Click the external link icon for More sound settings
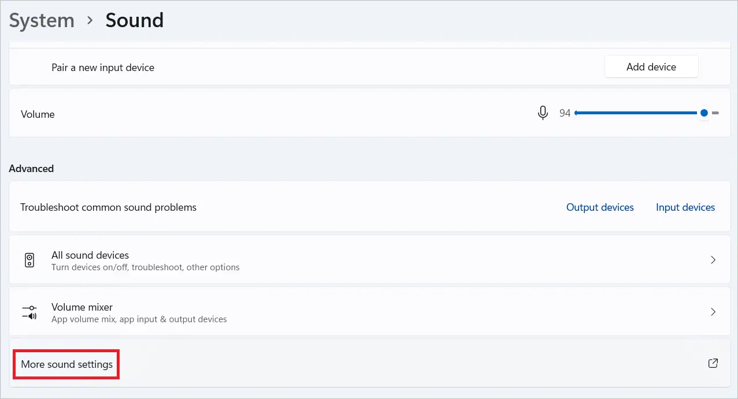The image size is (738, 399). coord(713,363)
